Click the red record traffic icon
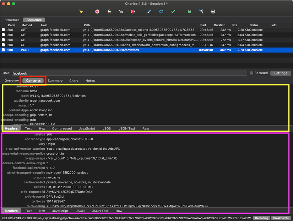Viewport: 293px width, 221px height. pos(97,11)
